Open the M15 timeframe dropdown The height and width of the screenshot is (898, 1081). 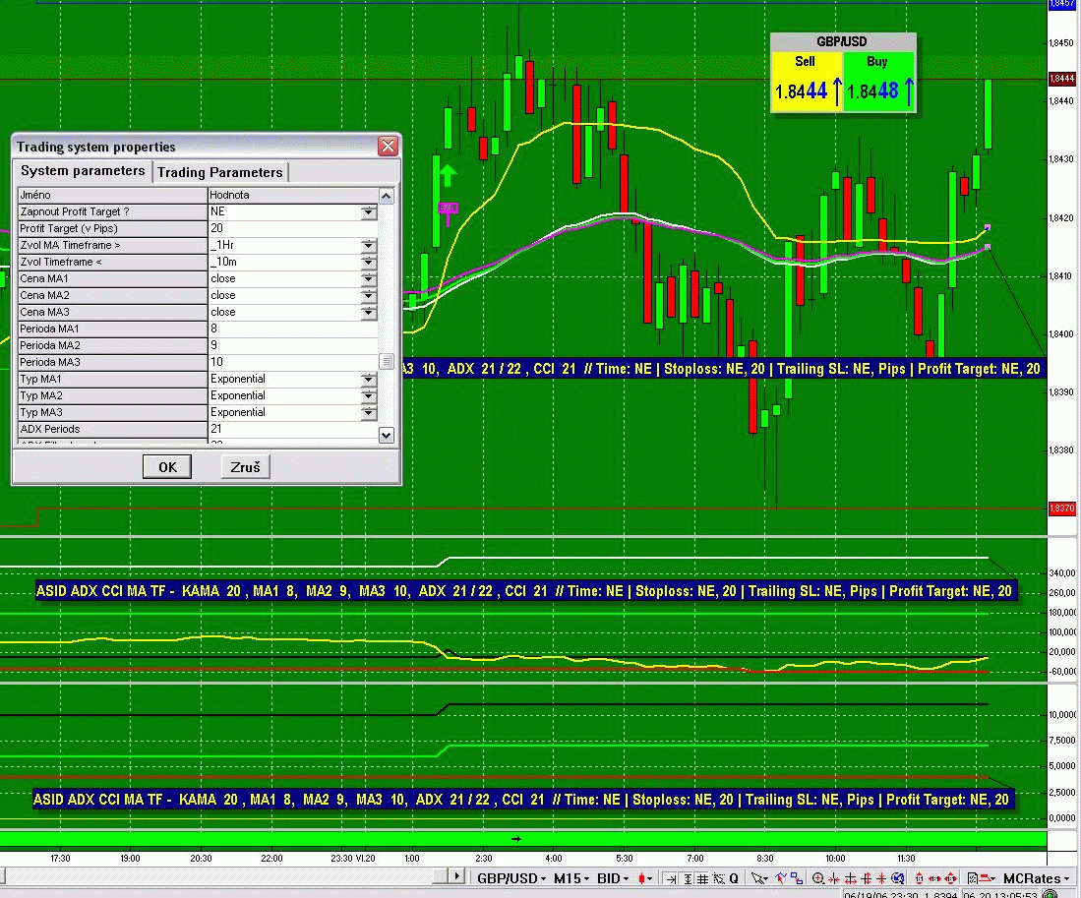click(x=571, y=878)
